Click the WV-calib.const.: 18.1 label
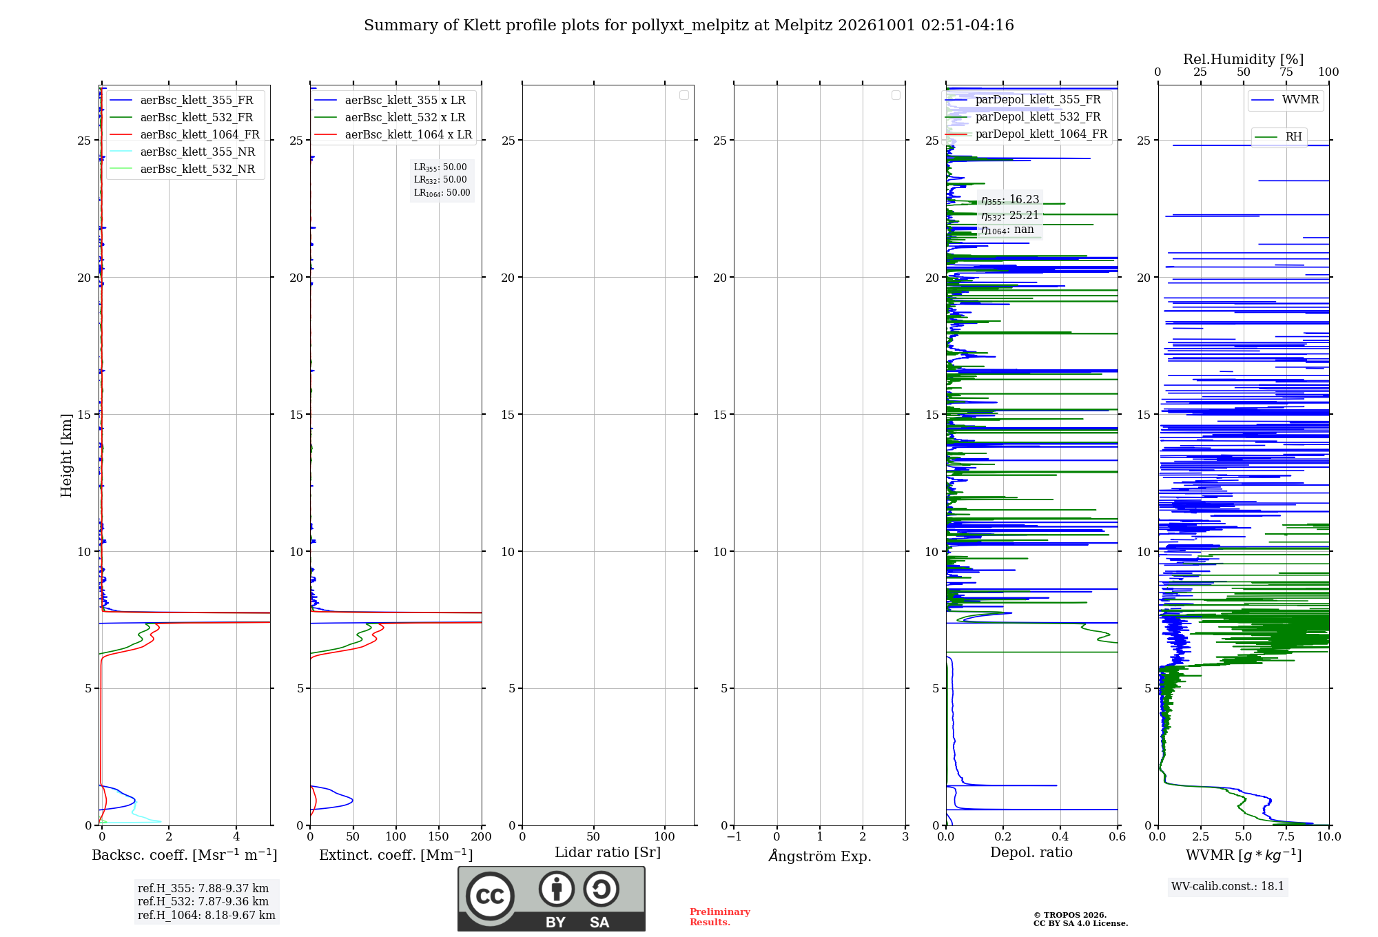The image size is (1378, 937). tap(1228, 887)
